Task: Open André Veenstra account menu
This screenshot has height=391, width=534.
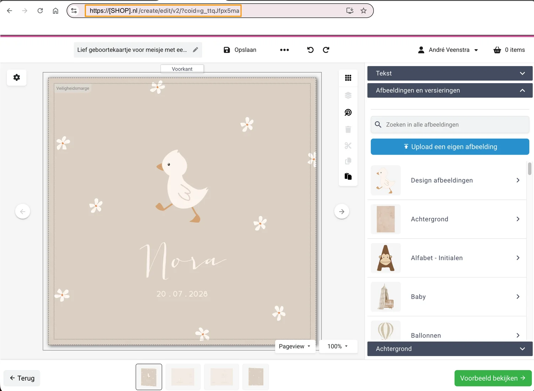Action: click(448, 50)
